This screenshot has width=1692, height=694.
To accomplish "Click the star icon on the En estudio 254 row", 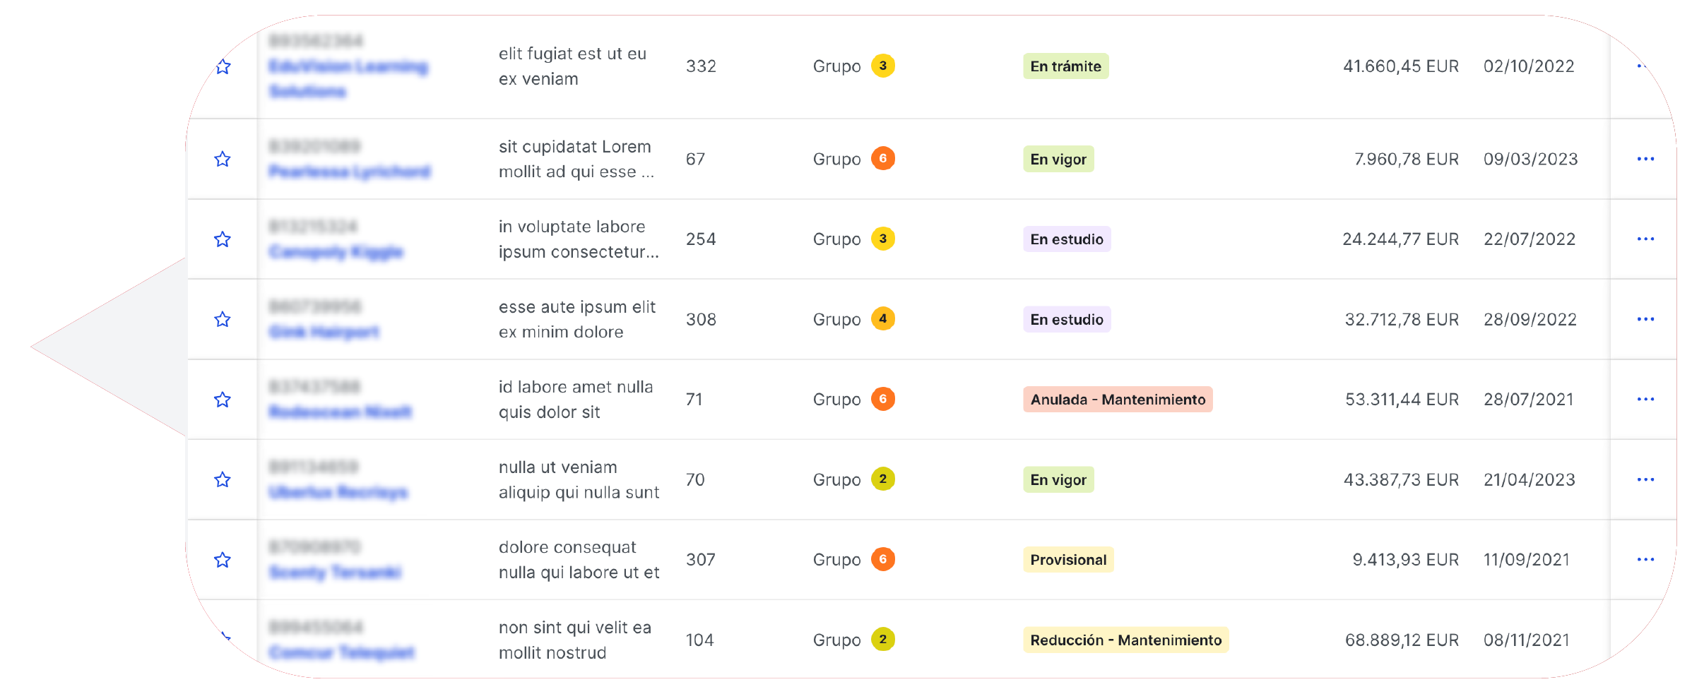I will point(223,239).
